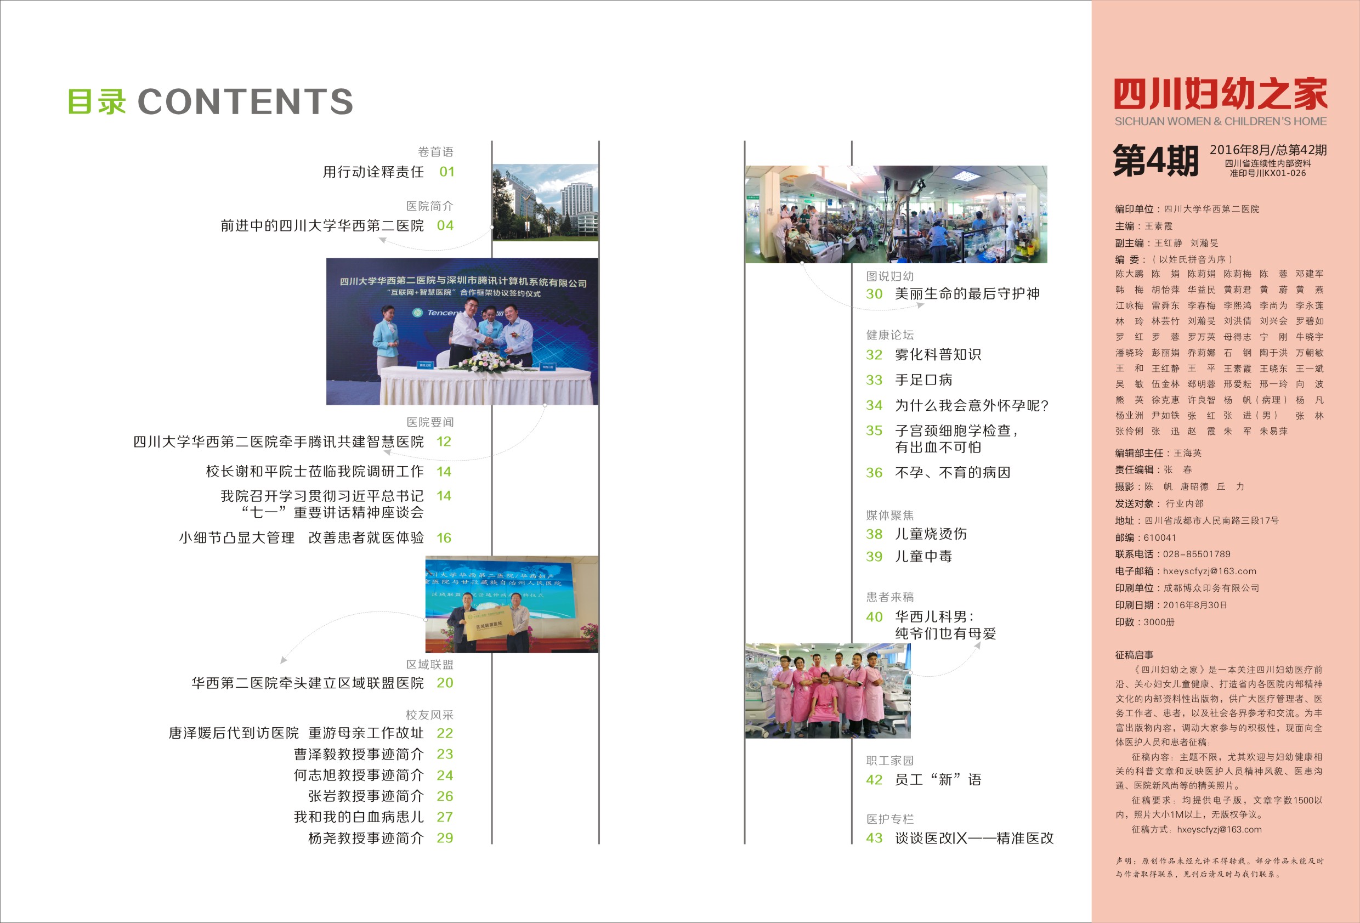Click the entry '华西第二医院牵头建立区域联盟医院'
The width and height of the screenshot is (1360, 923).
click(x=307, y=683)
